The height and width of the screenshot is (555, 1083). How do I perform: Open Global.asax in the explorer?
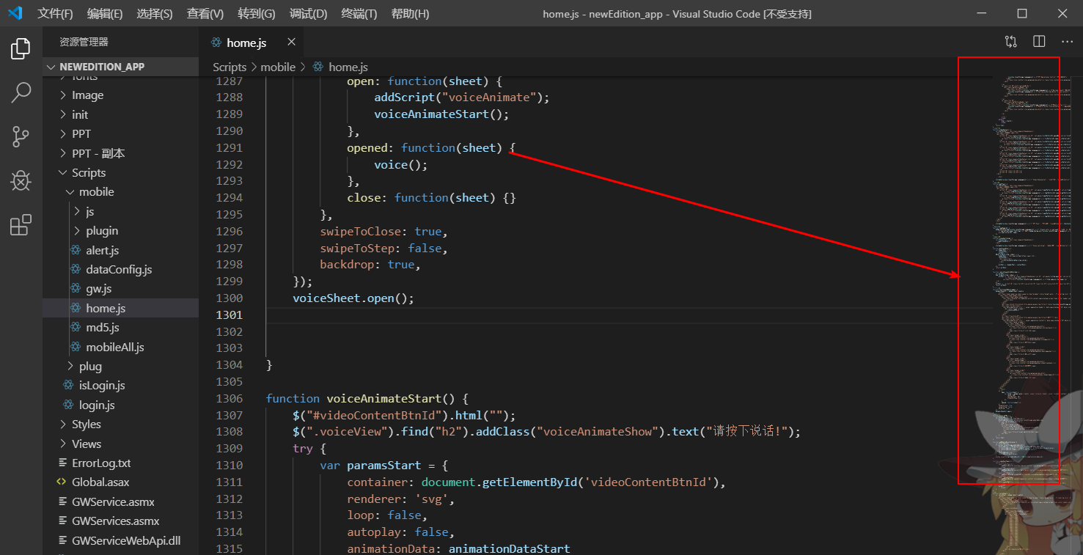click(x=121, y=482)
